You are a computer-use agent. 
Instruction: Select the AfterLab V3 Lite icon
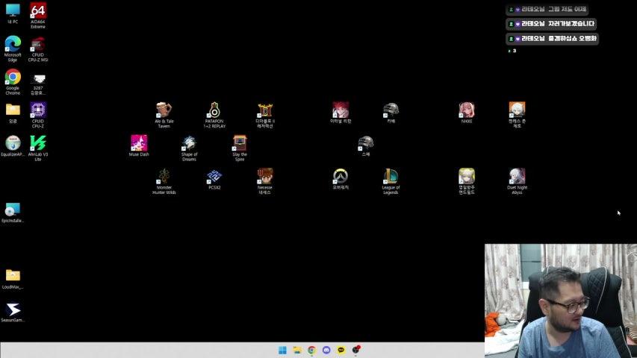pyautogui.click(x=38, y=142)
